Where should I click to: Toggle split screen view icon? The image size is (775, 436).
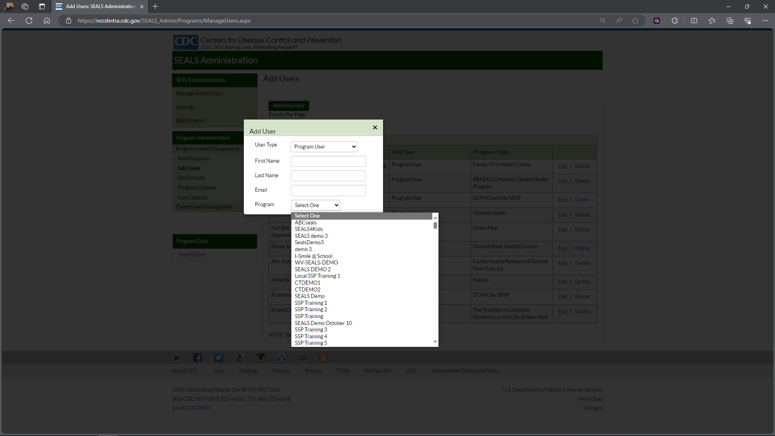[694, 21]
